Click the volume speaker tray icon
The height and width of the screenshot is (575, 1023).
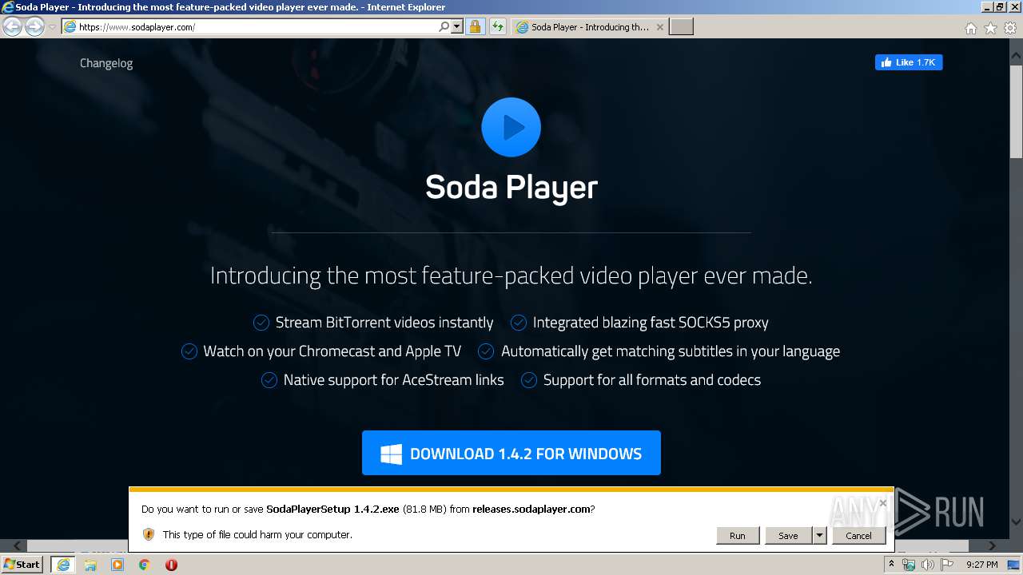pyautogui.click(x=927, y=565)
